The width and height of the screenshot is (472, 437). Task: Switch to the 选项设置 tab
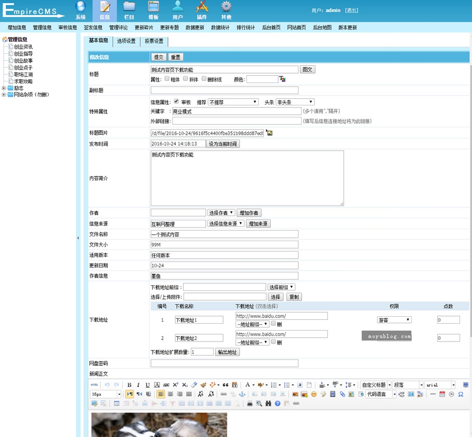point(126,41)
